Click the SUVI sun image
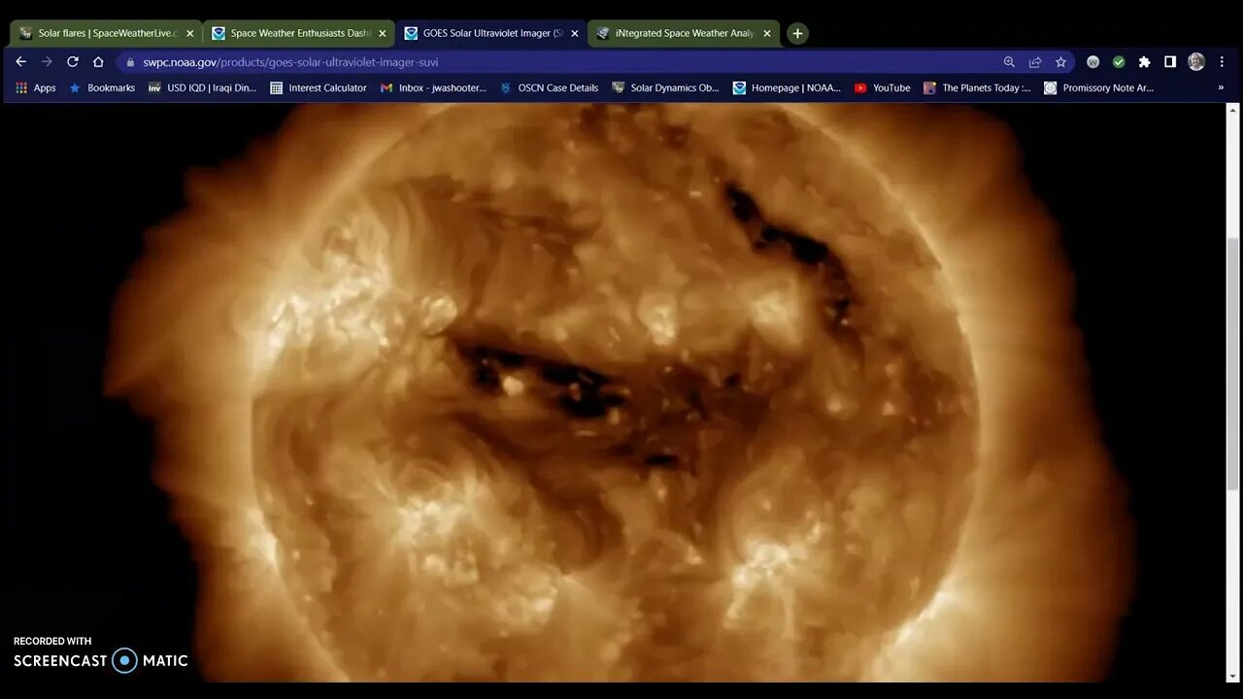 614,392
